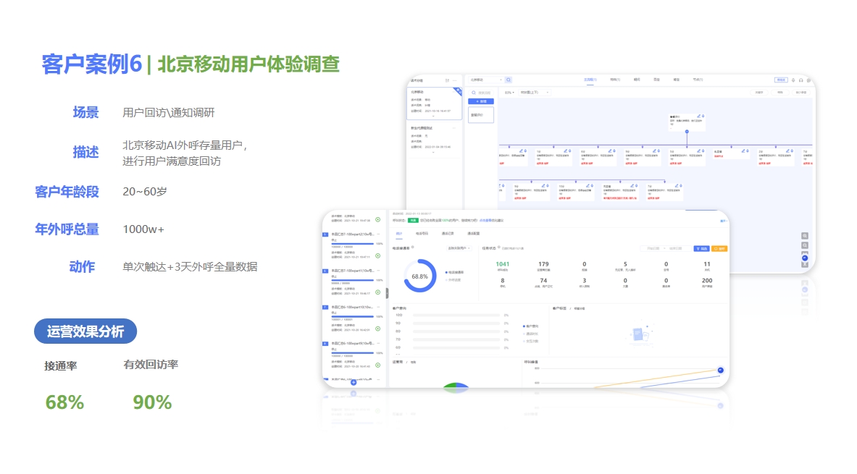This screenshot has height=474, width=857.
Task: Collapse root node via the blue minus circle
Action: pyautogui.click(x=687, y=132)
